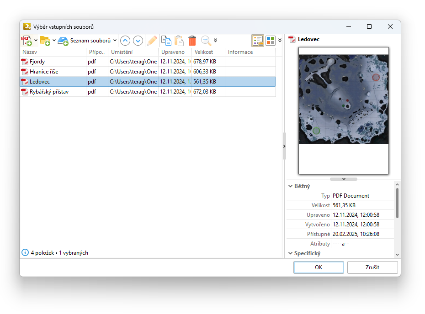Minimize the Výběr vstupních souborů window

tap(349, 26)
